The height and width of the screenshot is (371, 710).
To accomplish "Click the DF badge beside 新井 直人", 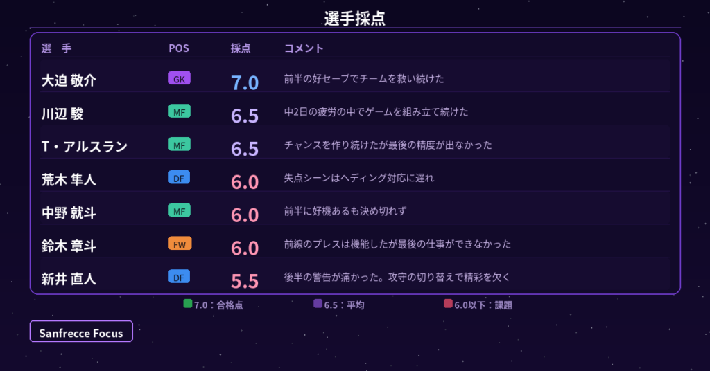I will click(x=180, y=277).
